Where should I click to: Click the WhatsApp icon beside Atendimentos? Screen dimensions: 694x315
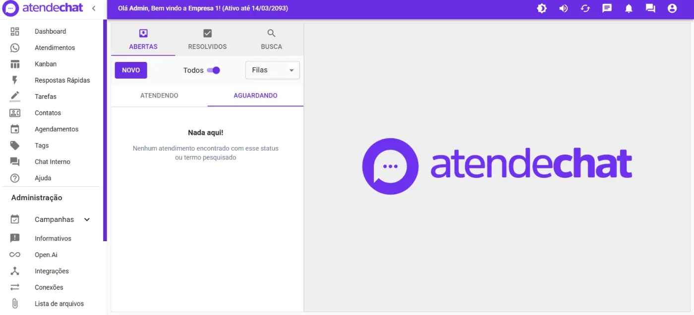click(x=15, y=48)
